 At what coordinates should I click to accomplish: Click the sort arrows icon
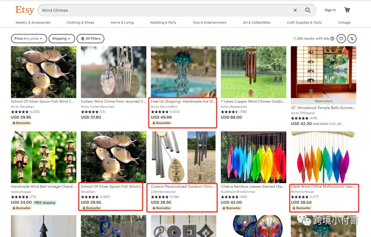pos(352,38)
